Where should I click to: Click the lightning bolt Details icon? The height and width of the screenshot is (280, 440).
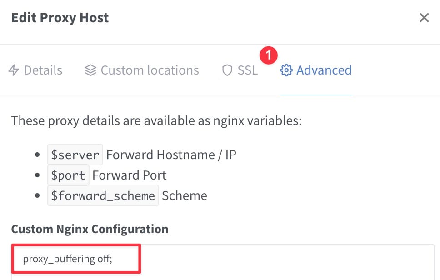pyautogui.click(x=14, y=70)
